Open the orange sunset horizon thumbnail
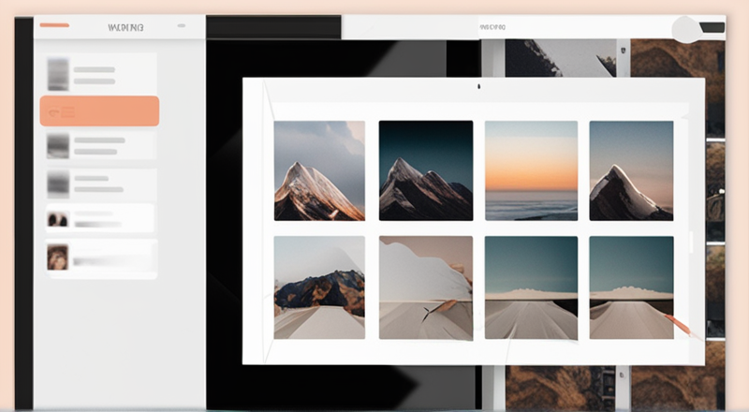This screenshot has width=749, height=412. [x=531, y=170]
